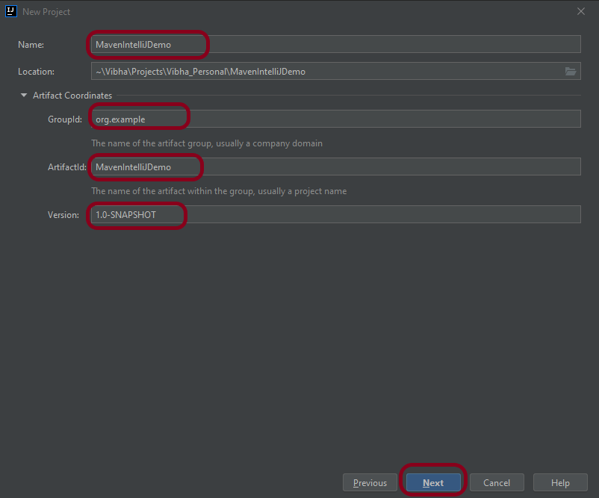Screen dimensions: 599x498
Task: Click the New Project title text
Action: [x=46, y=11]
